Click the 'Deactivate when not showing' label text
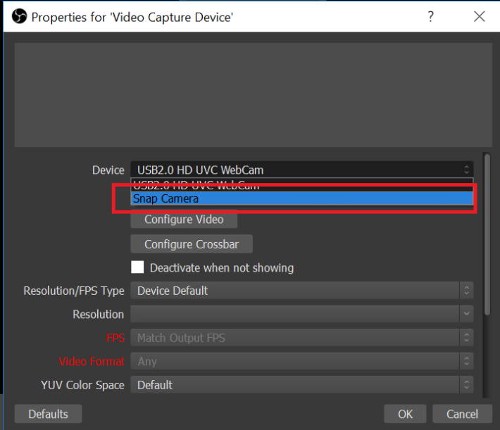Screen dimensions: 500x430 [x=222, y=267]
